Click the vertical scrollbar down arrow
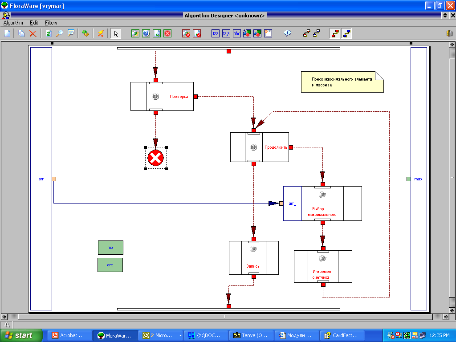The height and width of the screenshot is (342, 456). 452,309
